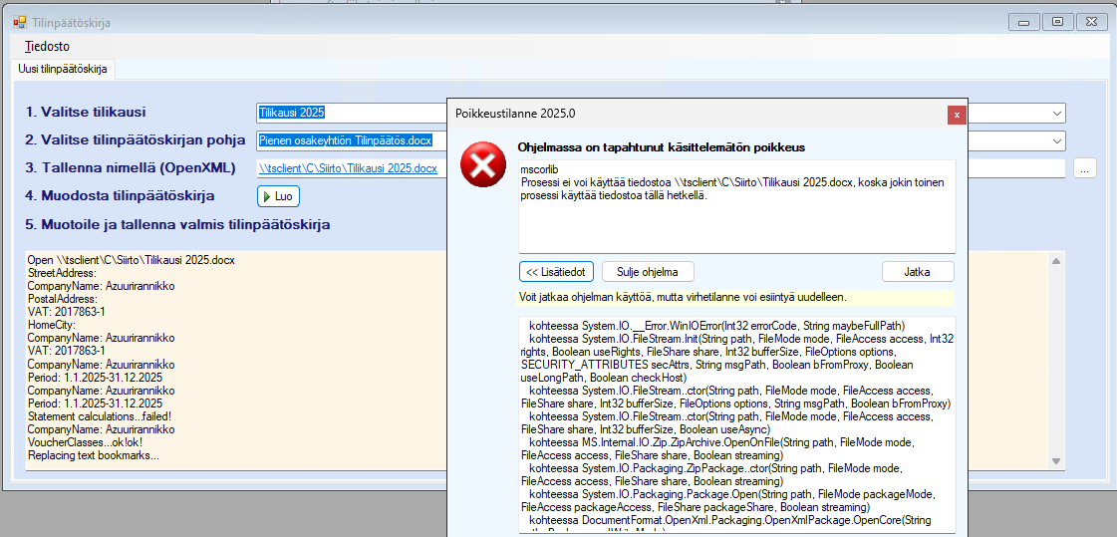1117x537 pixels.
Task: Close the Poikkeustilanne 2025.0 dialog
Action: [x=956, y=115]
